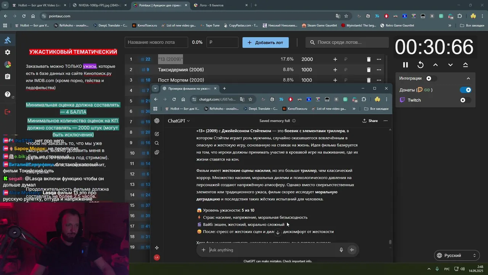Open the help question mark icon

coord(8,94)
